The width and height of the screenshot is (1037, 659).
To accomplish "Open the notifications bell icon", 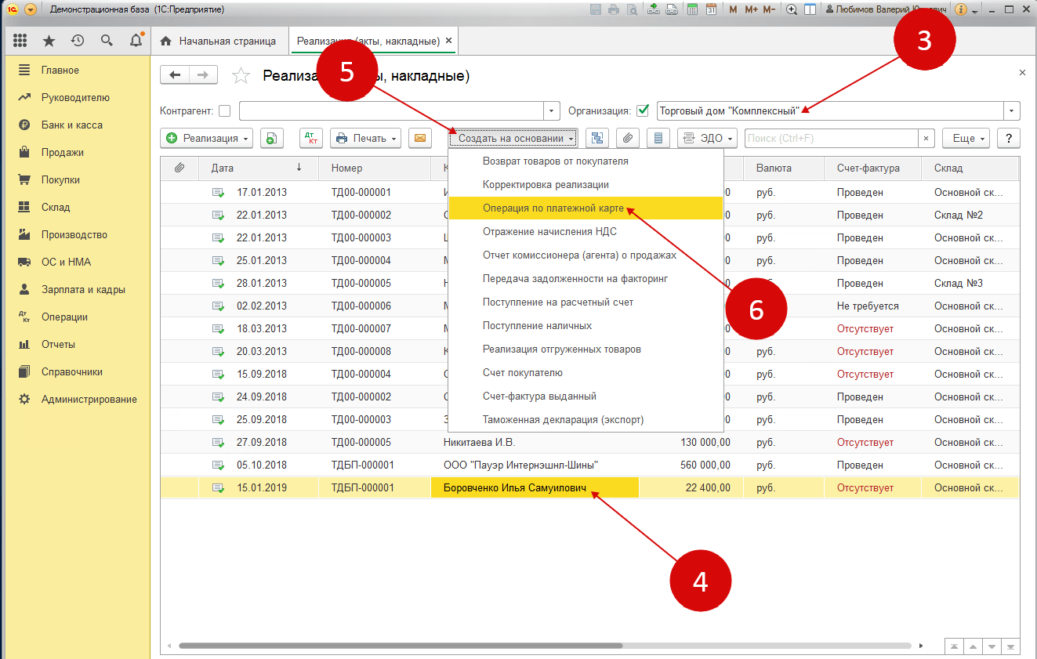I will pos(136,41).
